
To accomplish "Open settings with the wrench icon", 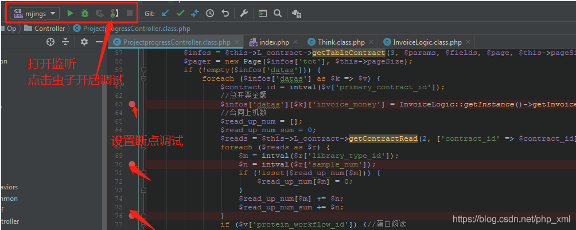I will 243,13.
